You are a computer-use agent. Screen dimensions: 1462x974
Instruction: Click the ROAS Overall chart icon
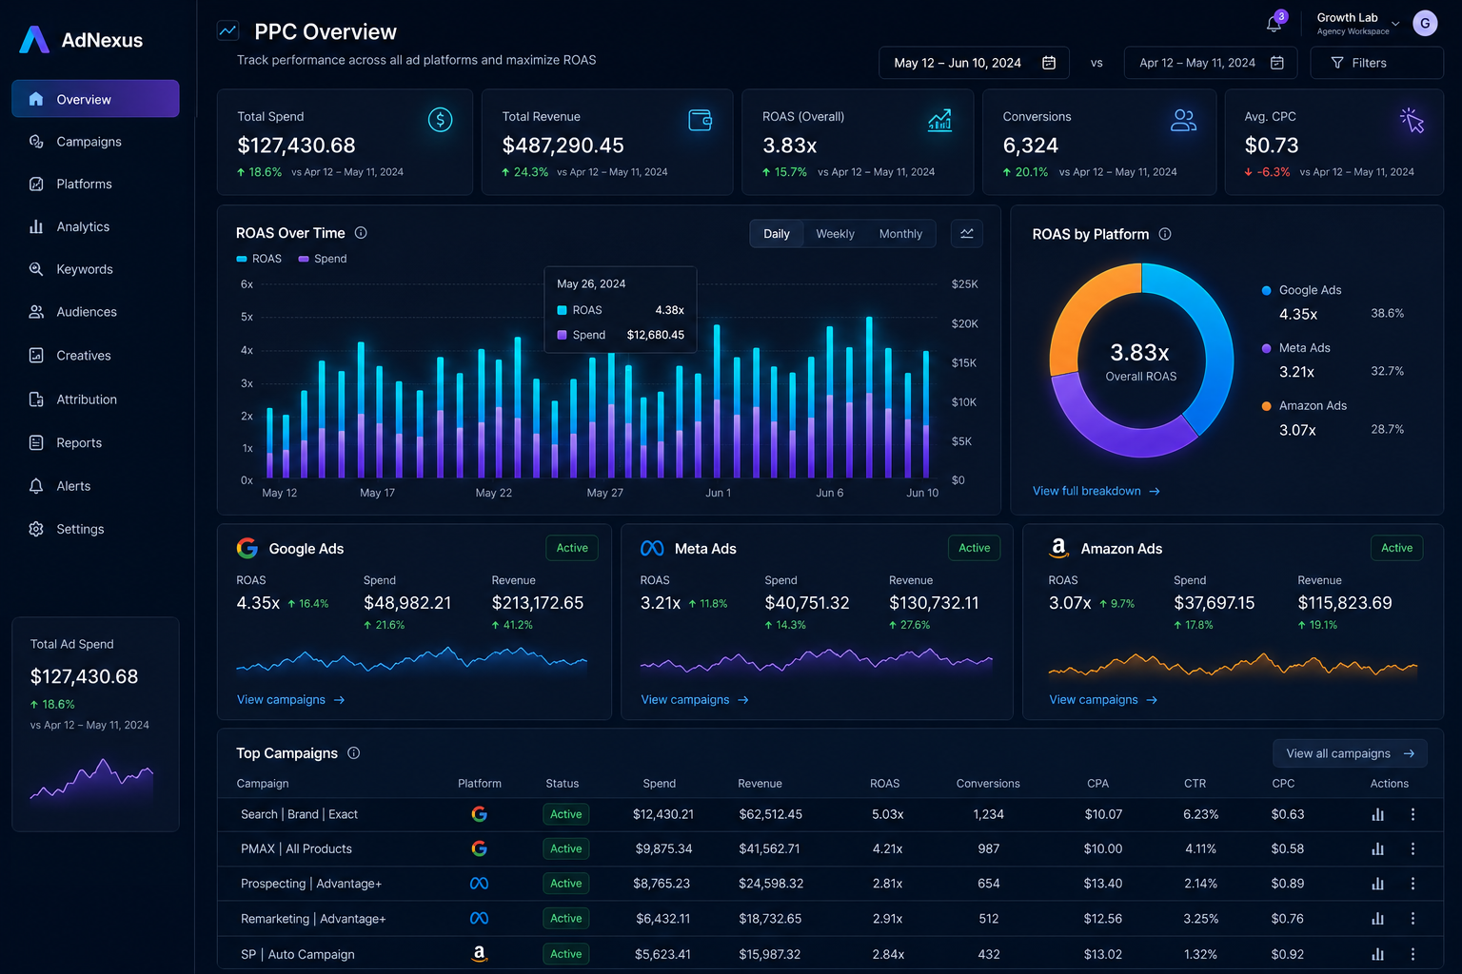pyautogui.click(x=939, y=120)
